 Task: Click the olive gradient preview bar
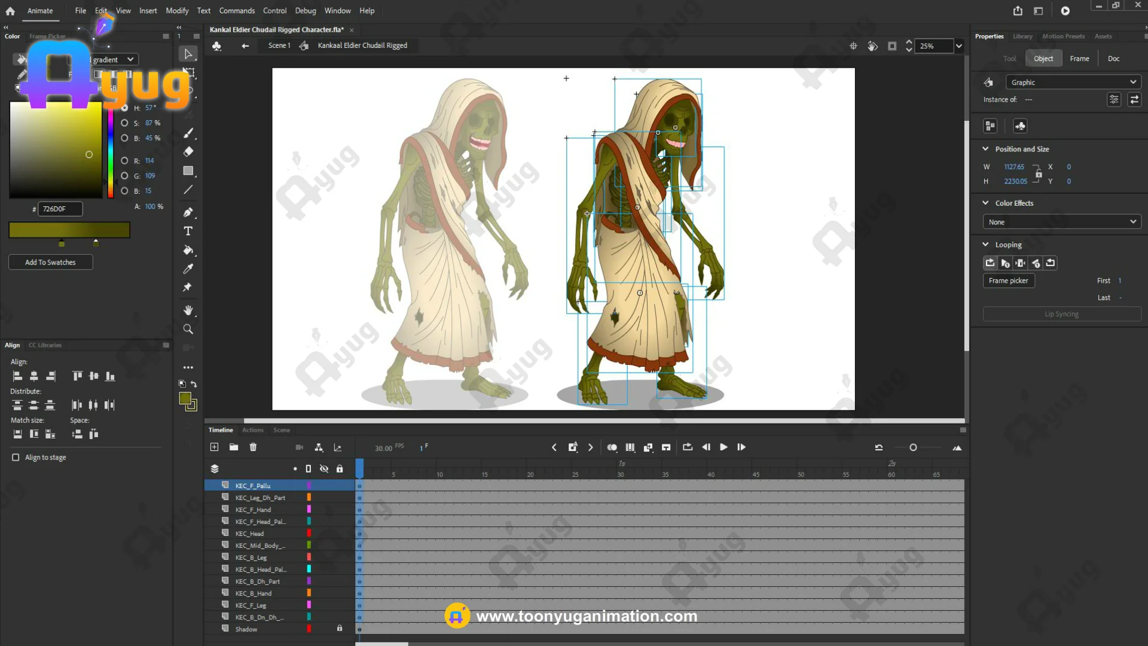[69, 230]
